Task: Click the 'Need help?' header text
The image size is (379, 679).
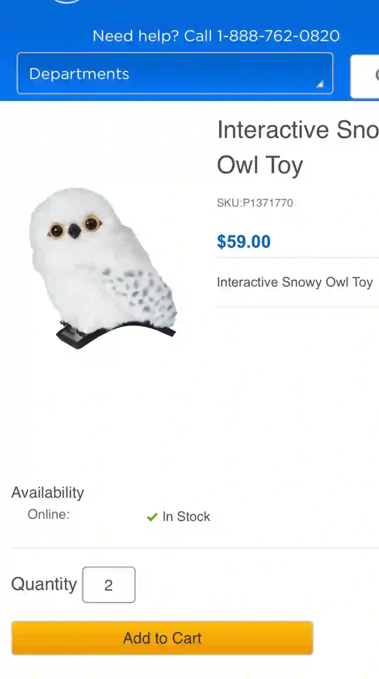Action: tap(136, 36)
